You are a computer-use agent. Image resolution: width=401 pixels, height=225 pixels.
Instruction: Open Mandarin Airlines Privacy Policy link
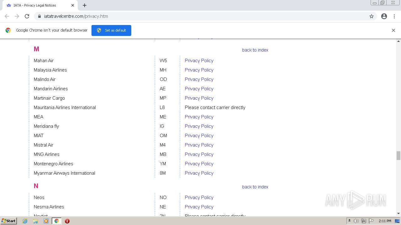click(x=199, y=89)
